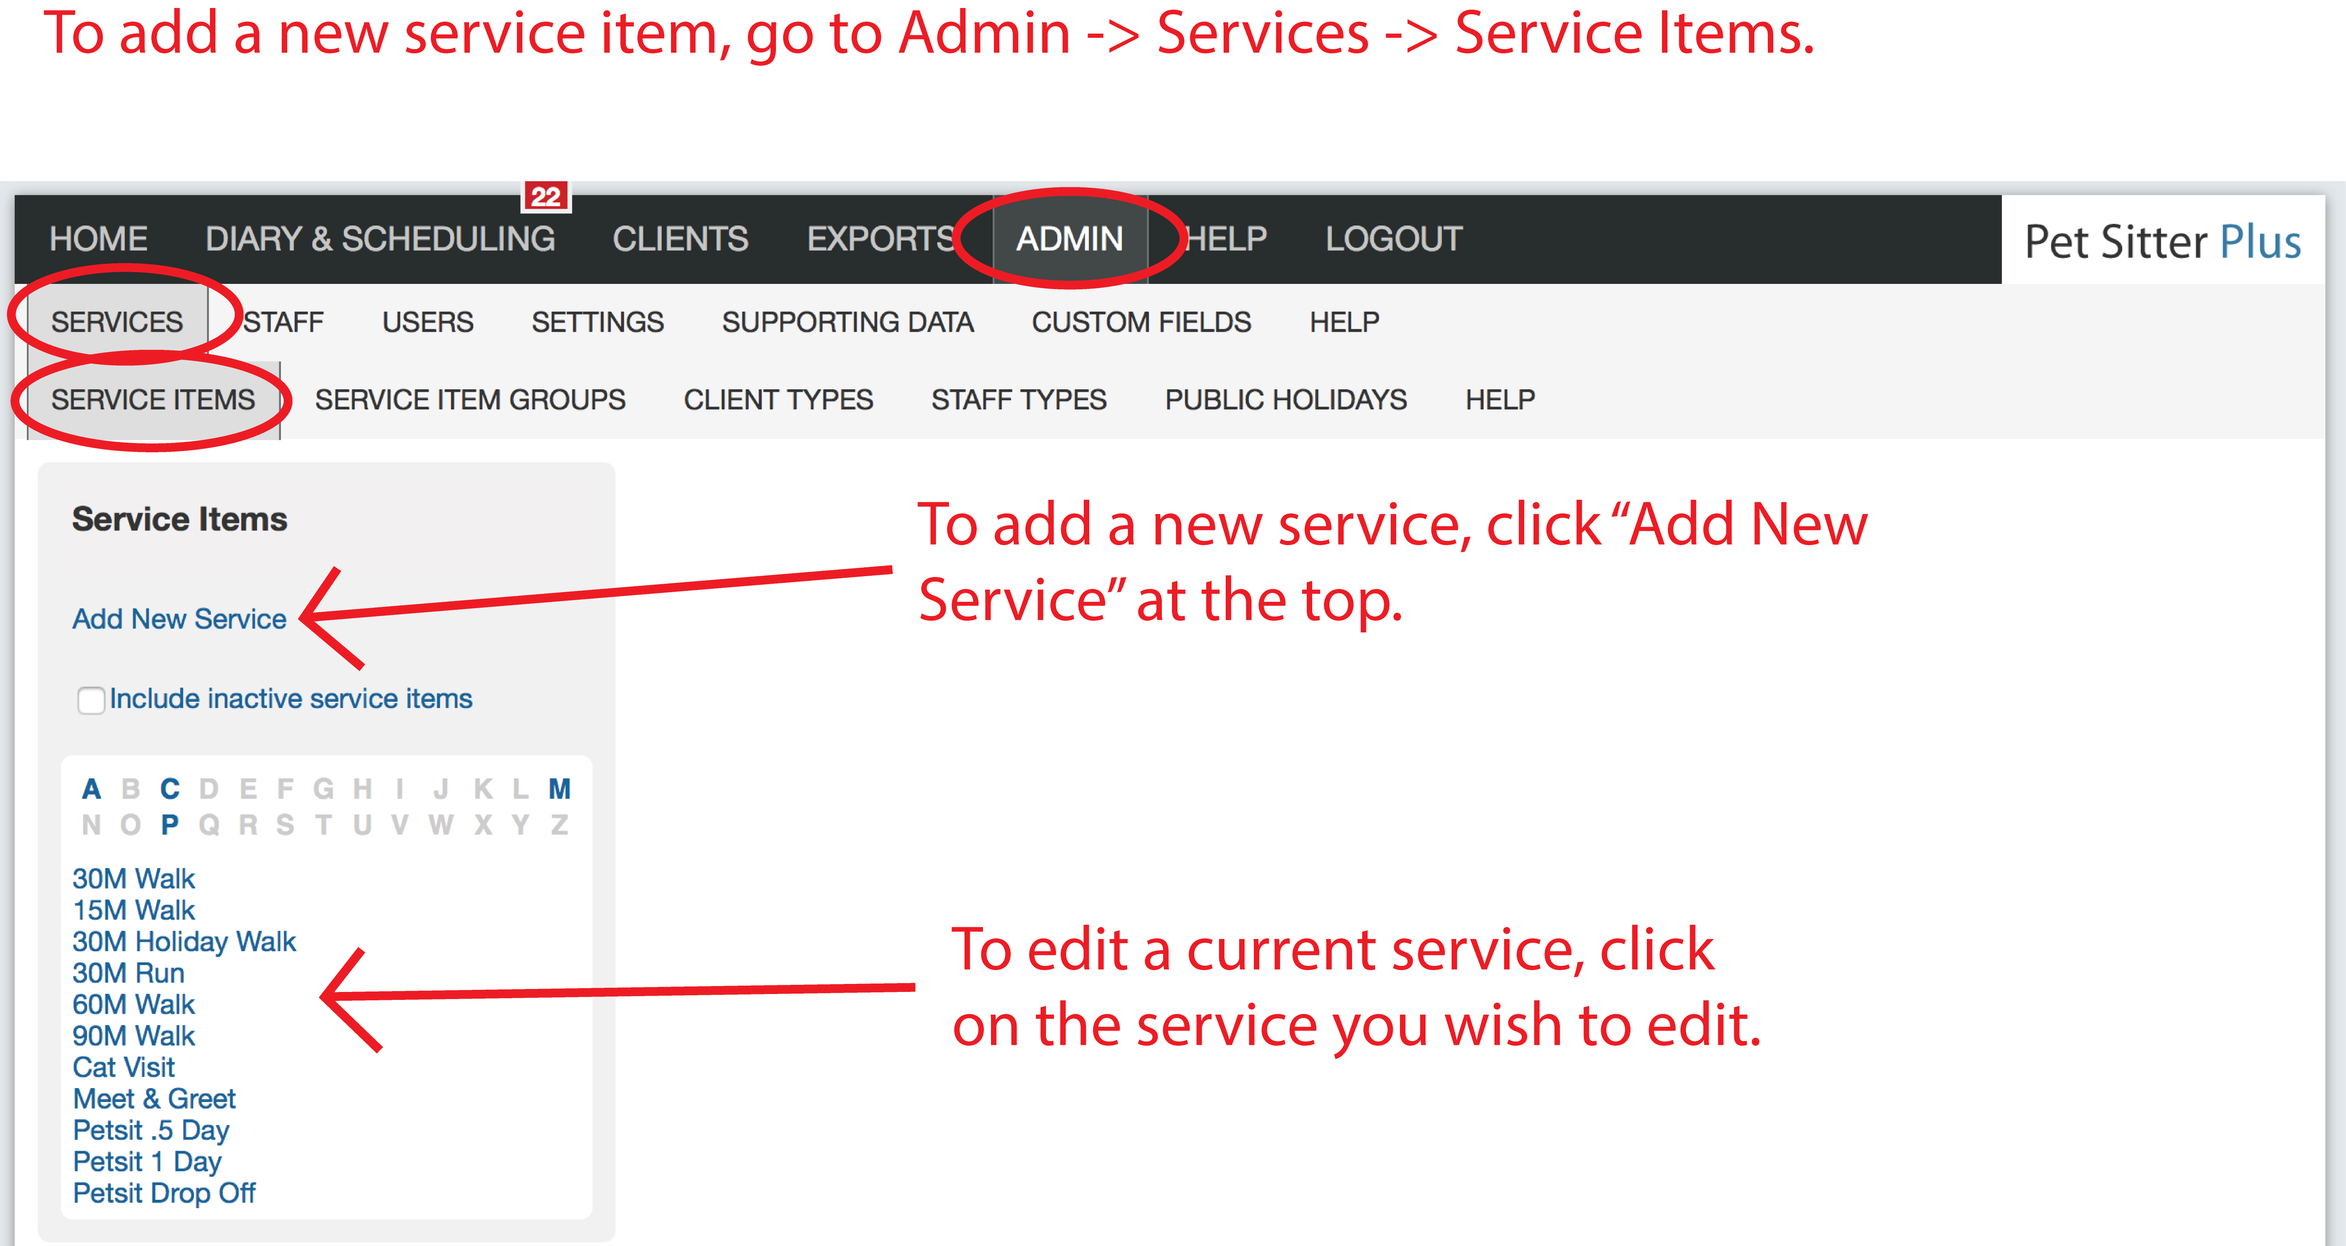Enable Include inactive service items checkbox
The image size is (2346, 1246).
91,700
